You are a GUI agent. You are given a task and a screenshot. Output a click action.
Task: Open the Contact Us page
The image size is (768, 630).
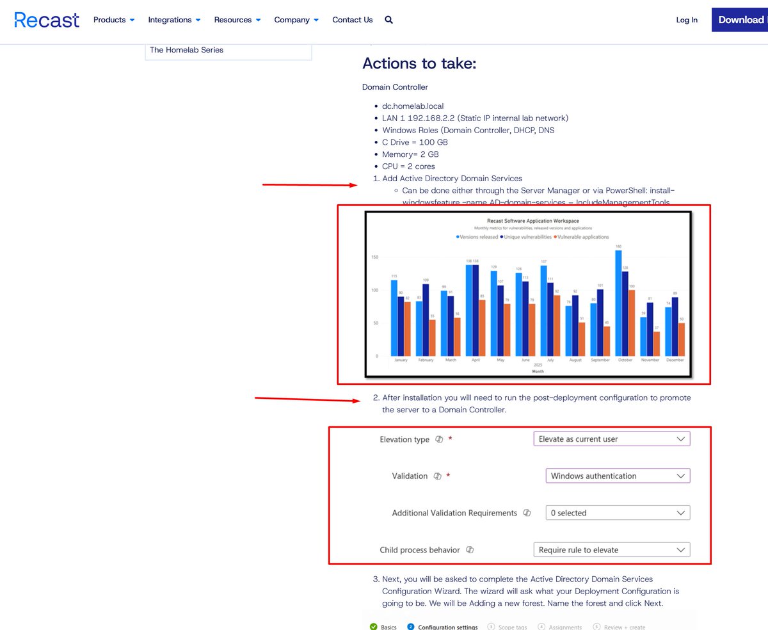click(x=352, y=20)
